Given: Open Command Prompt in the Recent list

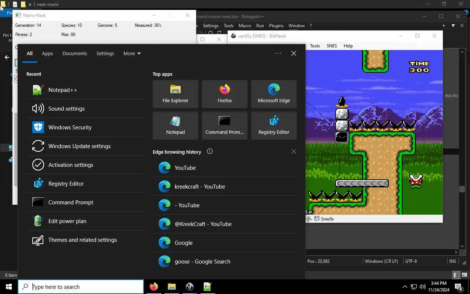Looking at the screenshot, I should (x=85, y=202).
